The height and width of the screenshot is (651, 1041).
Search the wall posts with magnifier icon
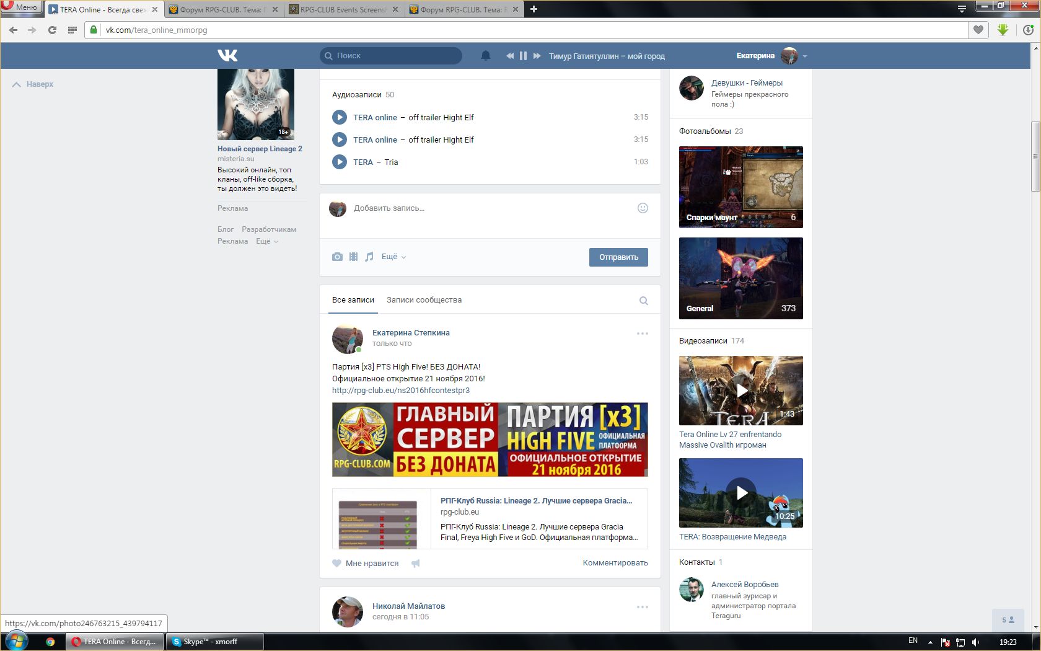(644, 301)
